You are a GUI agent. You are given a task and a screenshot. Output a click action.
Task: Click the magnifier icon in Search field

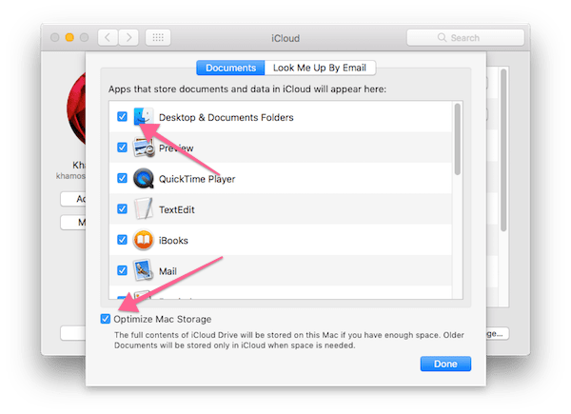tap(442, 37)
